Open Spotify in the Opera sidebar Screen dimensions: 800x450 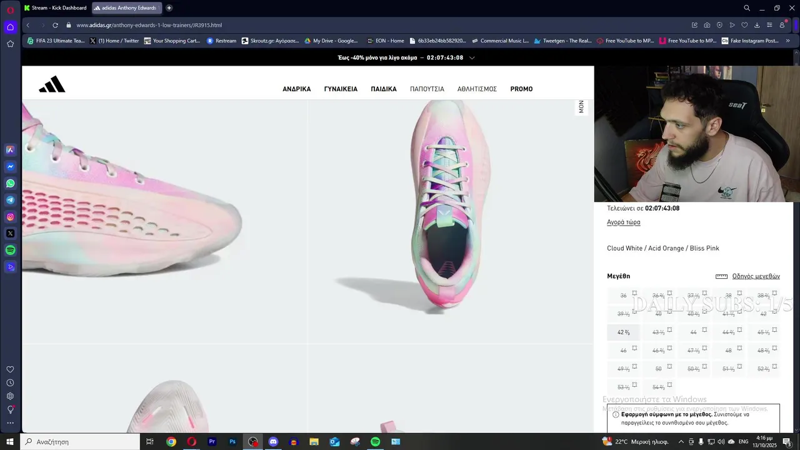click(10, 250)
